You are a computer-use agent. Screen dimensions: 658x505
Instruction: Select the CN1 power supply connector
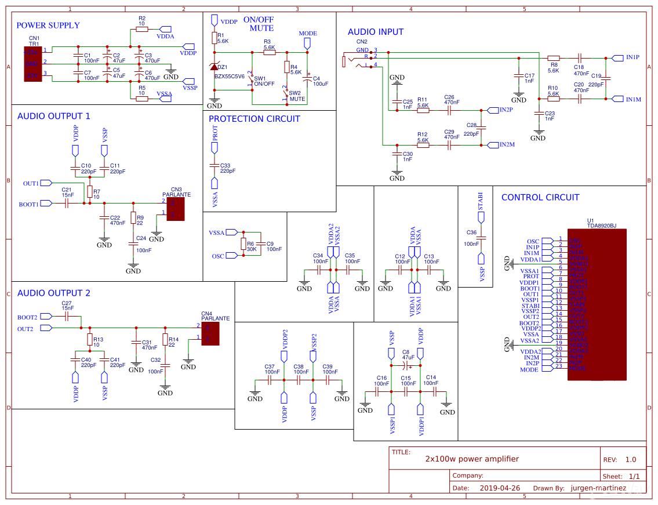coord(31,64)
